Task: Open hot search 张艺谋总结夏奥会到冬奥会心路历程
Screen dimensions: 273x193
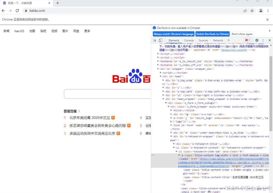Action: pos(97,126)
